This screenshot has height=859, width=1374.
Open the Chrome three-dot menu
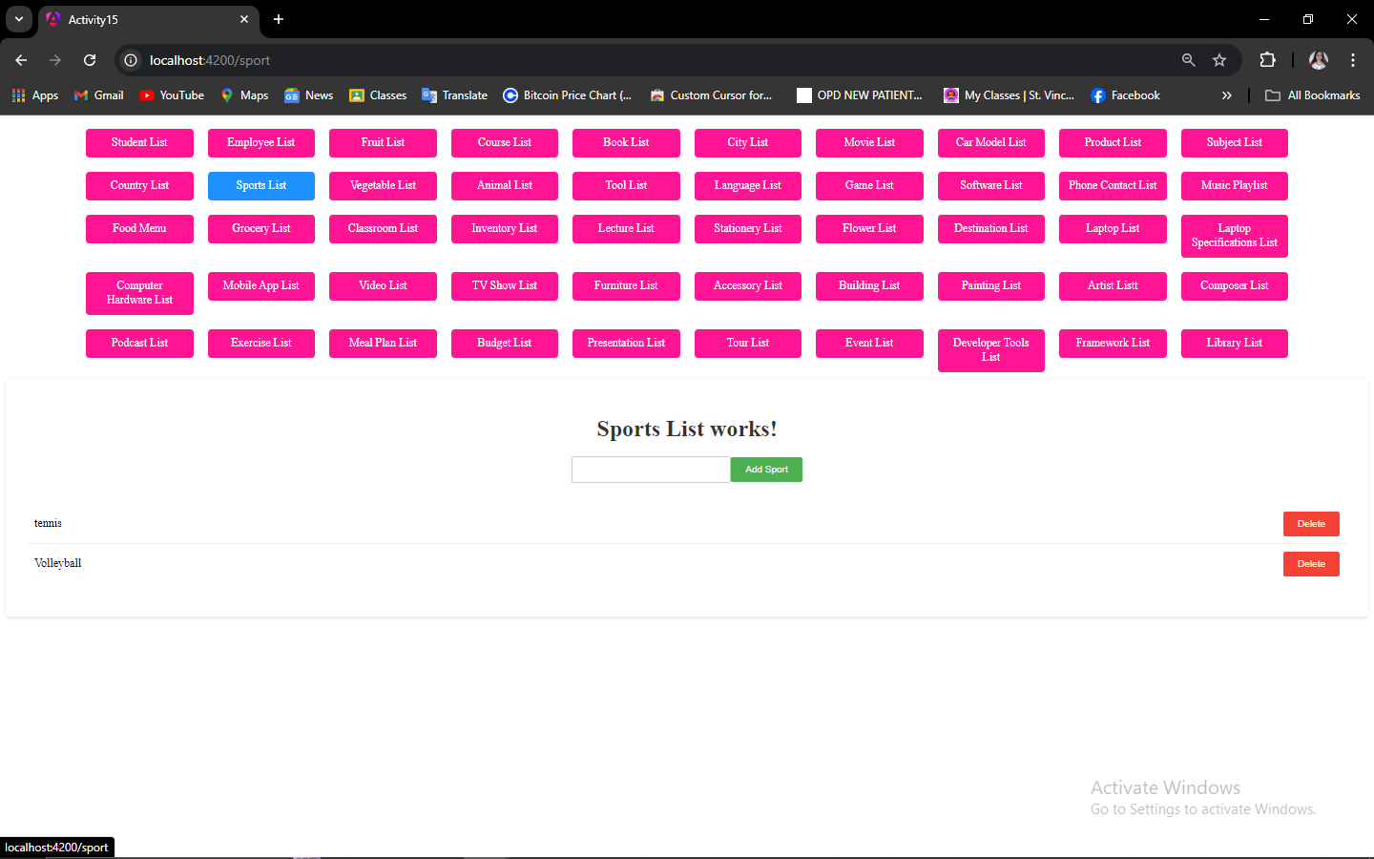point(1353,60)
